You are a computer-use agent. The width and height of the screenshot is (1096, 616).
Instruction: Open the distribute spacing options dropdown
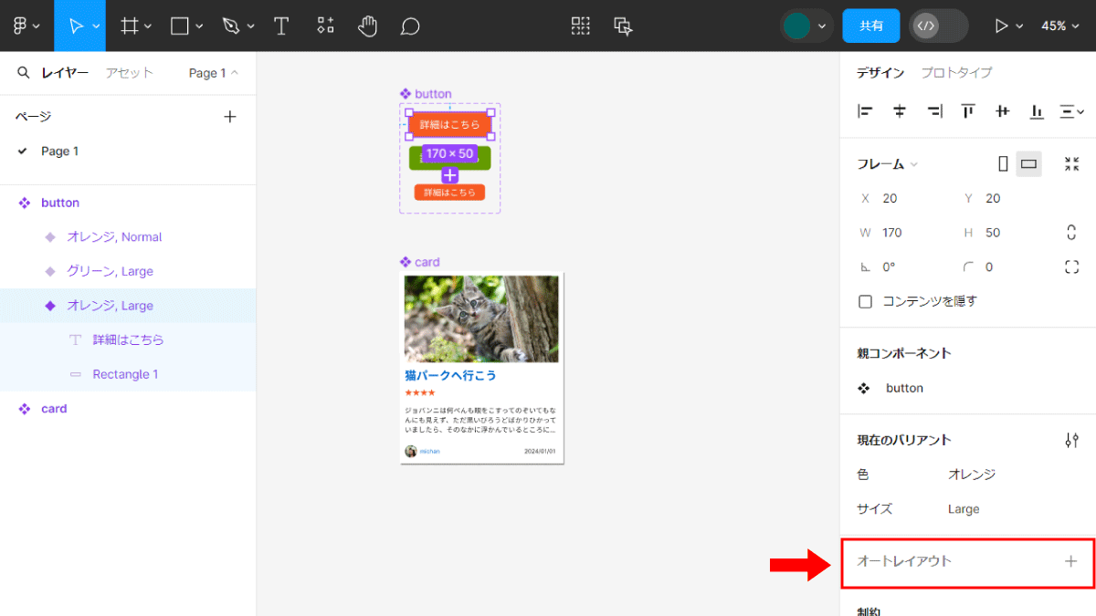pyautogui.click(x=1071, y=111)
